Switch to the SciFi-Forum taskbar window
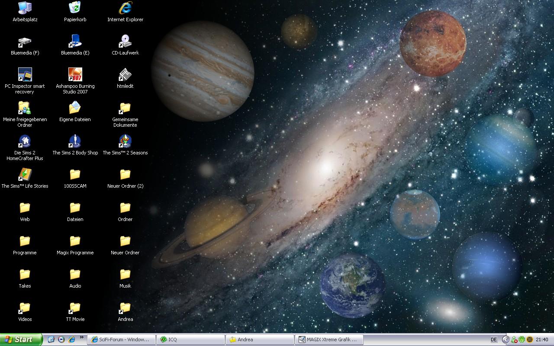This screenshot has height=346, width=554. click(x=121, y=340)
